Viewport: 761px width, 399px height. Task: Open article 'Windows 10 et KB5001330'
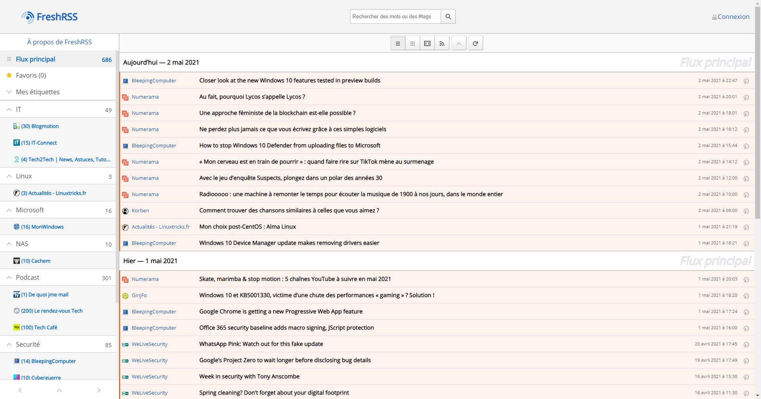(x=317, y=295)
